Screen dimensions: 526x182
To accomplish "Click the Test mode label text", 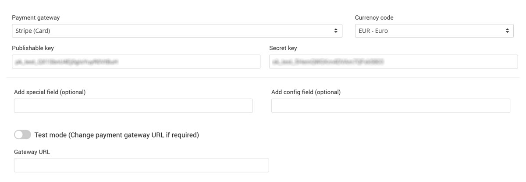I will (x=117, y=135).
